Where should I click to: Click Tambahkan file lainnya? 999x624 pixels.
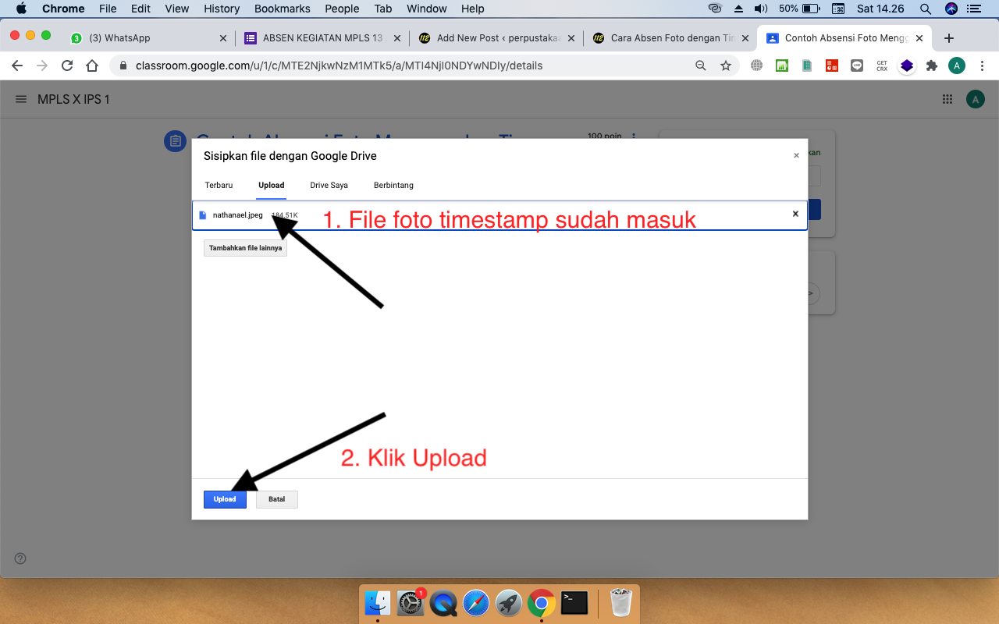coord(245,247)
